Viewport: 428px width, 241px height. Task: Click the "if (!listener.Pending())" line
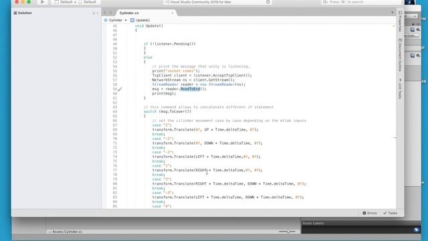click(169, 44)
